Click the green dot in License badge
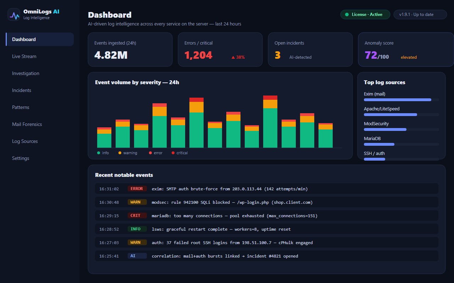Viewport: 454px width, 283px height. (x=347, y=15)
